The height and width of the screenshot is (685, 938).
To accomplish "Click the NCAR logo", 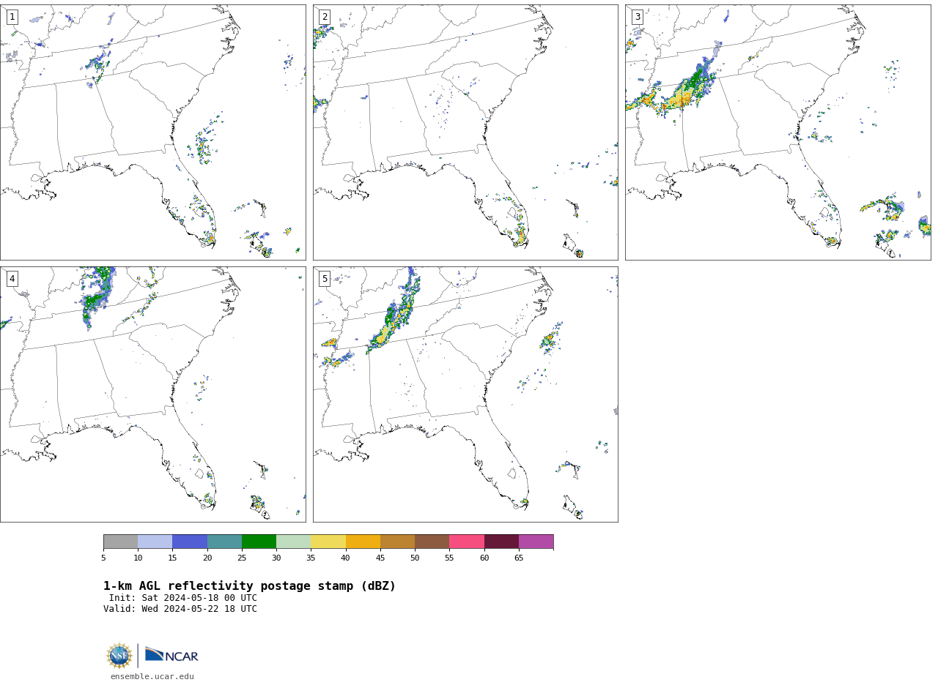I will coord(171,655).
